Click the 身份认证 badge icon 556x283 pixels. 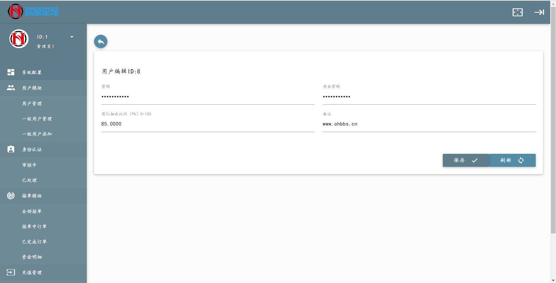11,149
